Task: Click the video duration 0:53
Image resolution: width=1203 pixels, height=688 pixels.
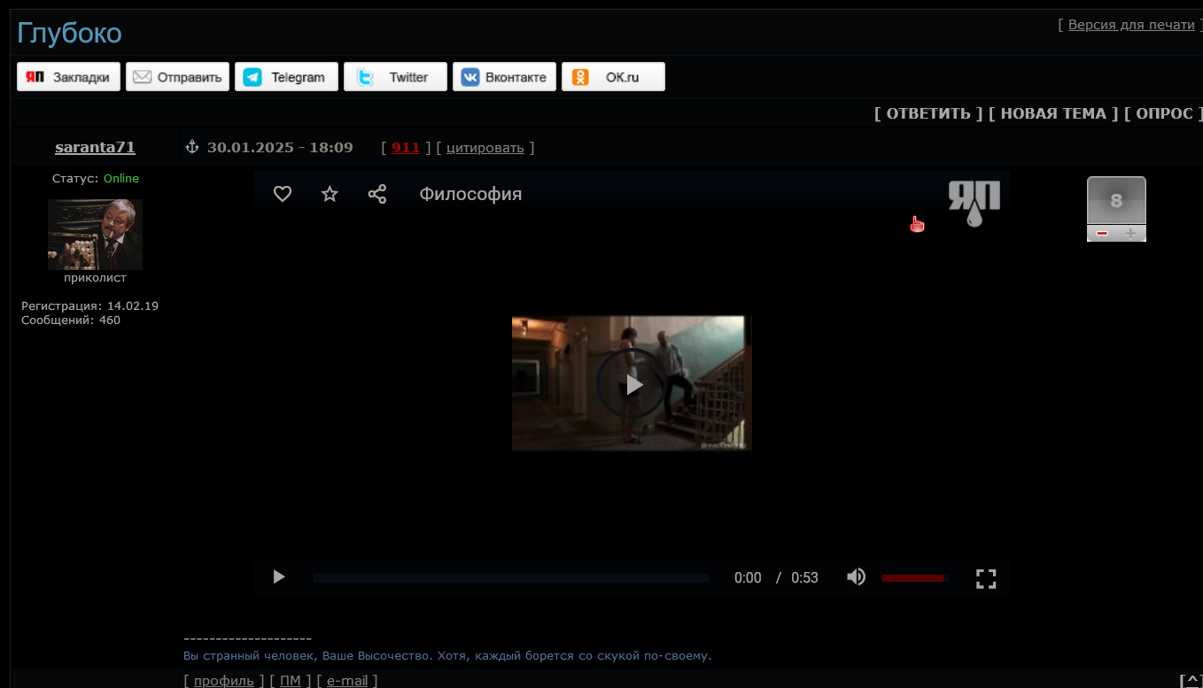Action: pos(804,577)
